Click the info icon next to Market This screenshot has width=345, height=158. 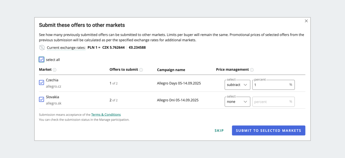tap(55, 70)
